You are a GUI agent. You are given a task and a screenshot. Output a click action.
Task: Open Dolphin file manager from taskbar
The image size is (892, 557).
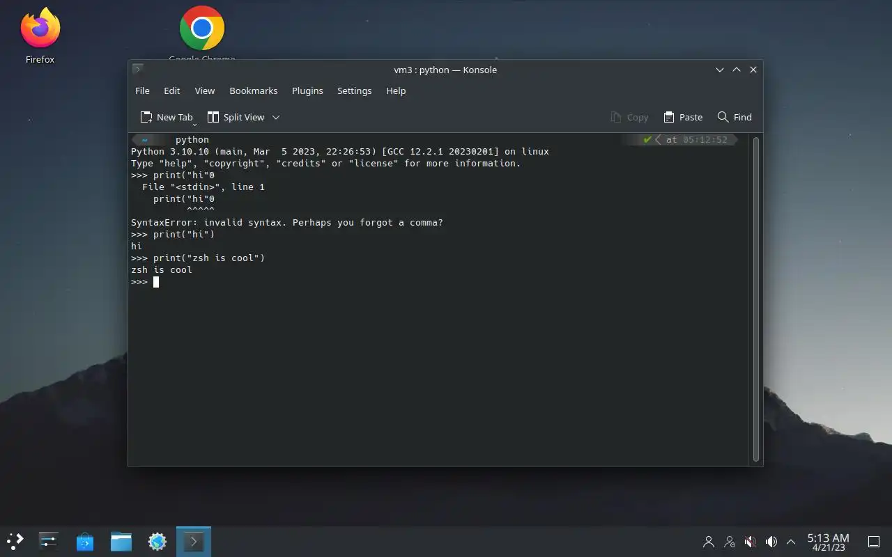coord(121,541)
